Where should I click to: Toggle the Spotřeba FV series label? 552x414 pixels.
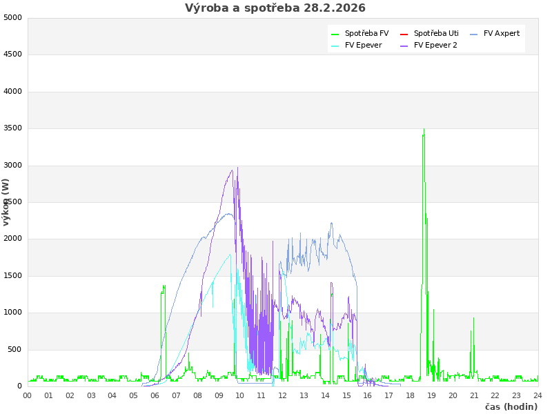[366, 33]
